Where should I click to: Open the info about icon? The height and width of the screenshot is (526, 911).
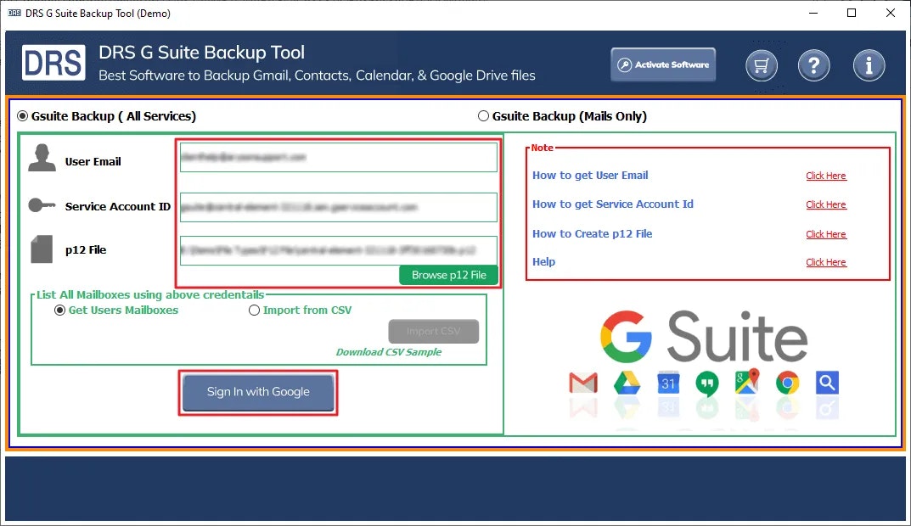coord(869,65)
